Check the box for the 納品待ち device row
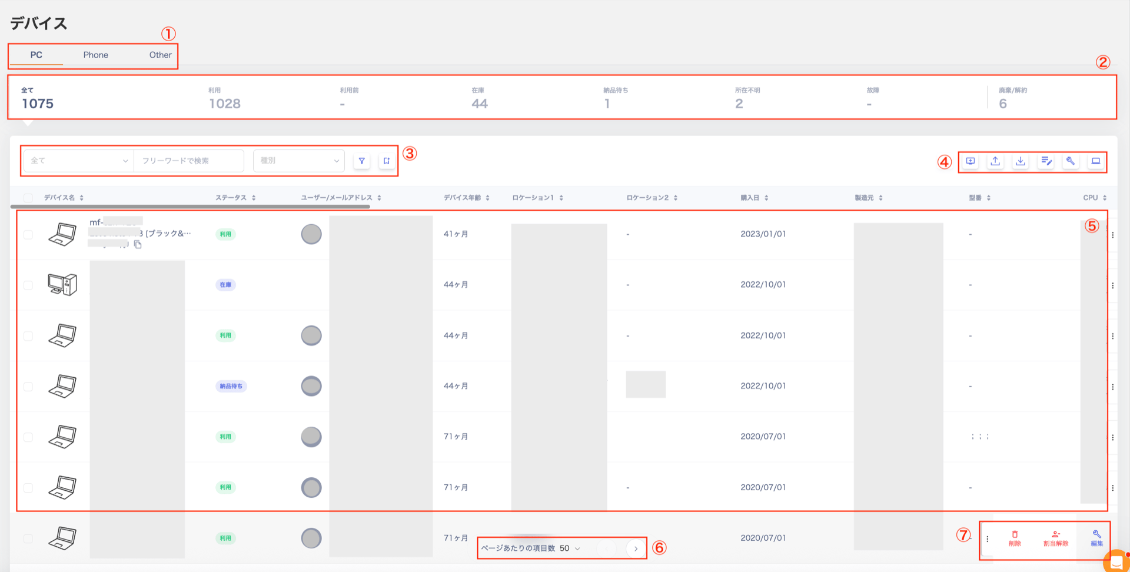 [x=28, y=386]
